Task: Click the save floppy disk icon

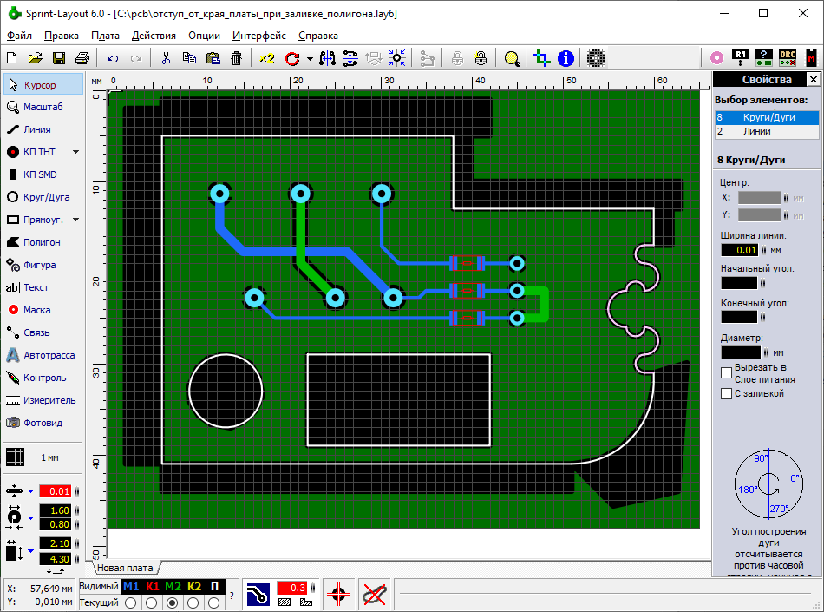Action: (59, 58)
